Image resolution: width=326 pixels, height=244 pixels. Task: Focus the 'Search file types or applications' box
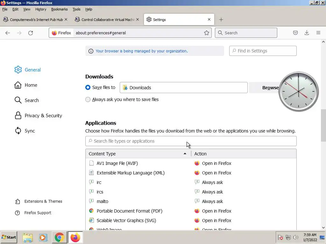pyautogui.click(x=191, y=141)
